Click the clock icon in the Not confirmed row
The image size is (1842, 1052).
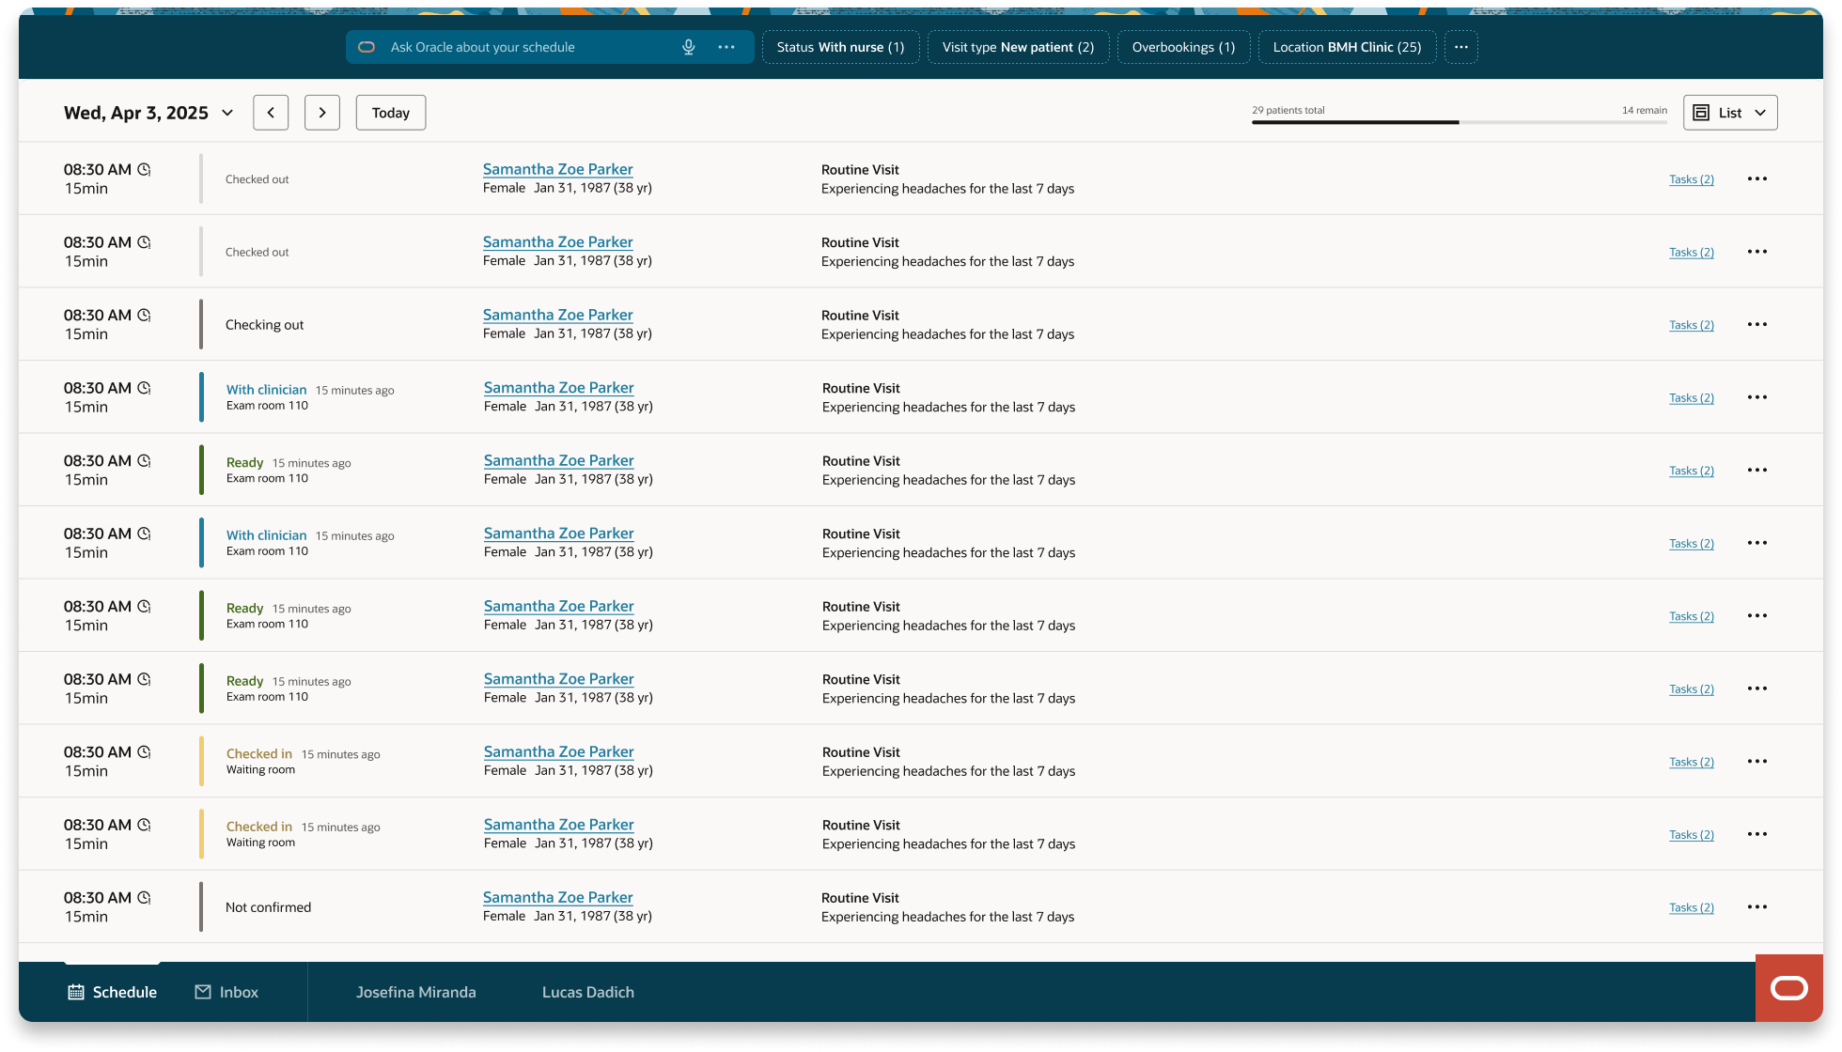point(145,897)
